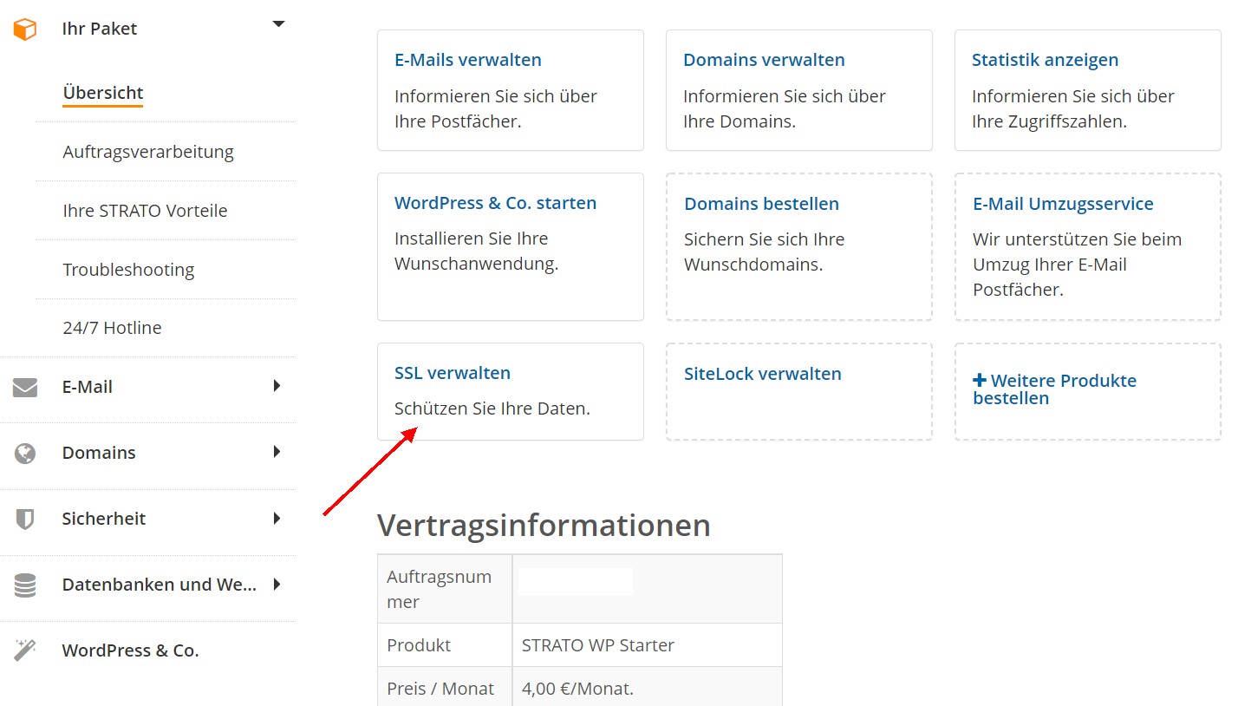Open the Auftragsverarbeitung menu item
The height and width of the screenshot is (706, 1238).
(x=148, y=152)
